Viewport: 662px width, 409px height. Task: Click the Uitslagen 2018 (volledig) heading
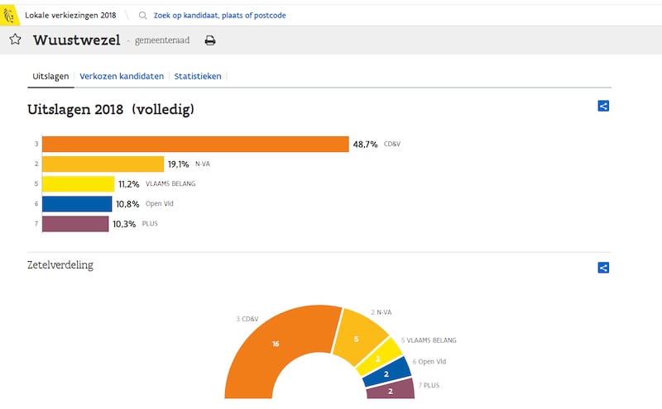pos(111,109)
